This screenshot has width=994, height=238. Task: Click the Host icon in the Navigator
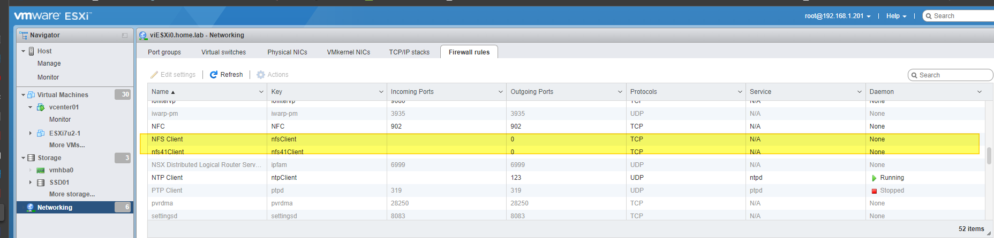32,51
